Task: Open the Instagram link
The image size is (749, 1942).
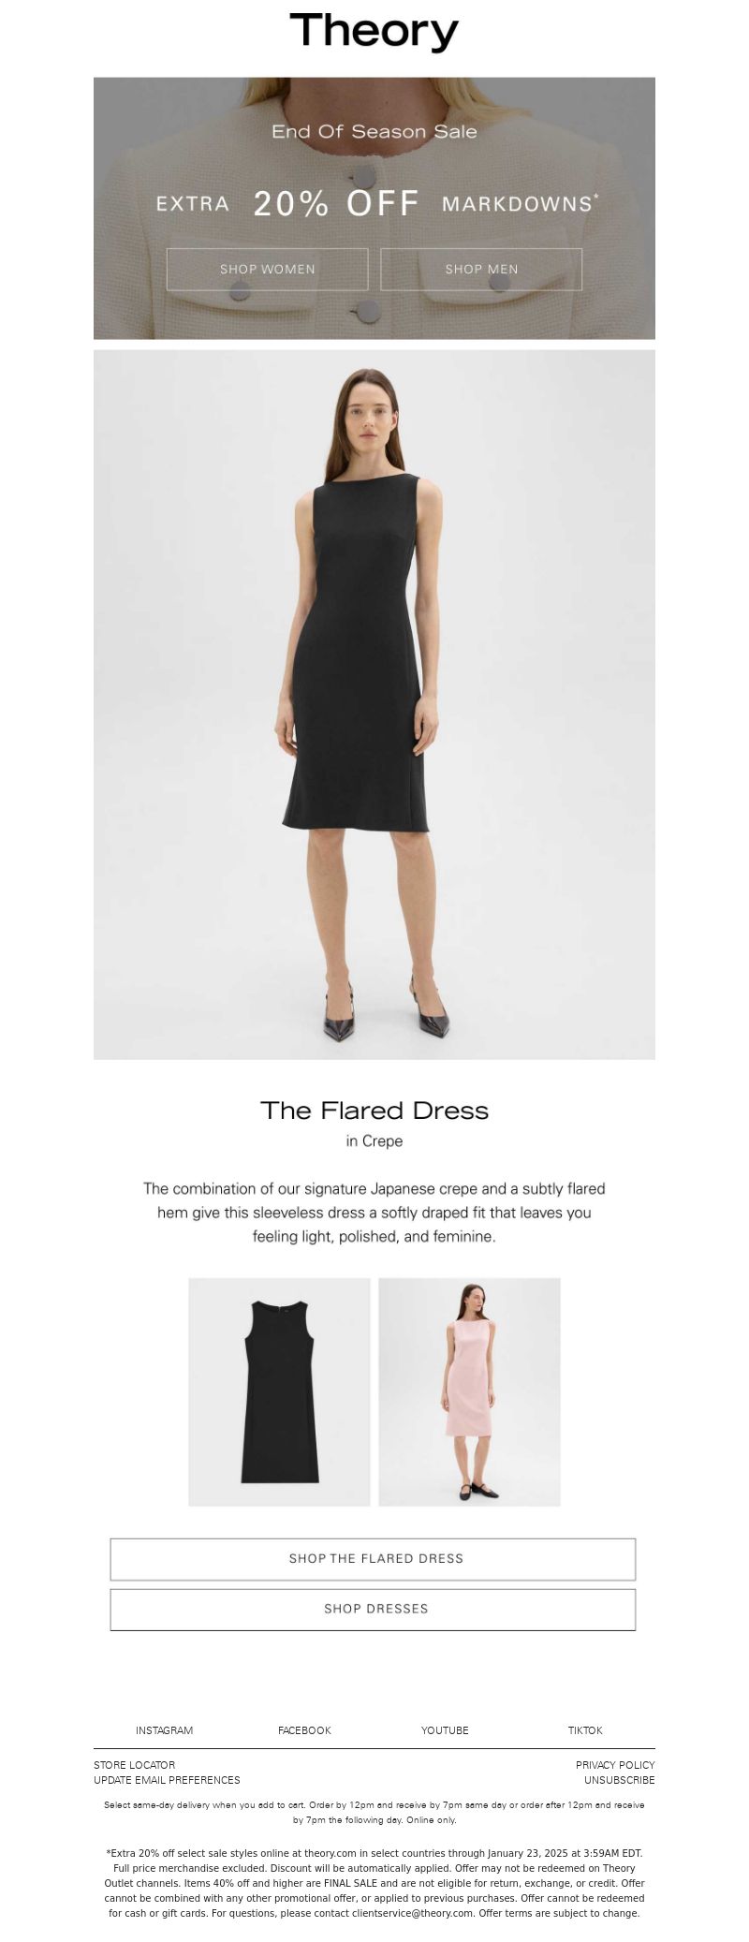Action: pyautogui.click(x=164, y=1730)
